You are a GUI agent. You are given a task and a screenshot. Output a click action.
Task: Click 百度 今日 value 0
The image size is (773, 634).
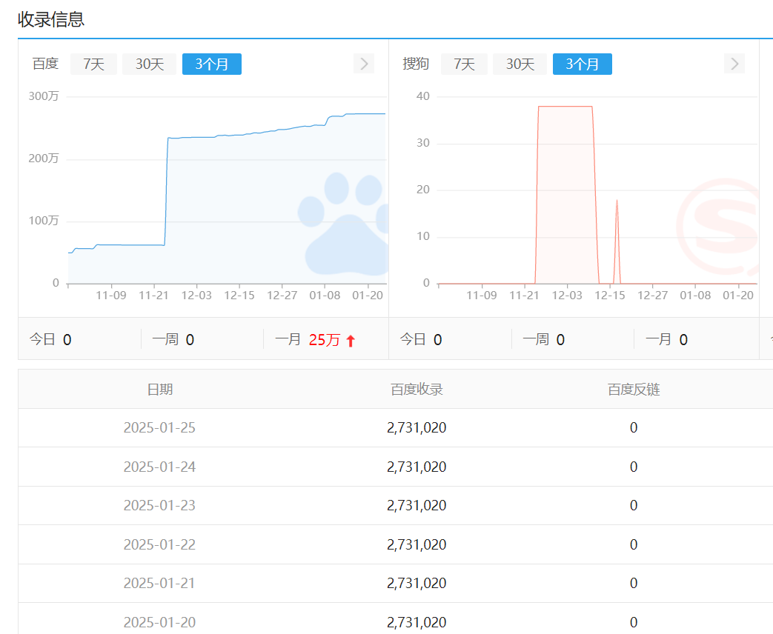pyautogui.click(x=67, y=340)
